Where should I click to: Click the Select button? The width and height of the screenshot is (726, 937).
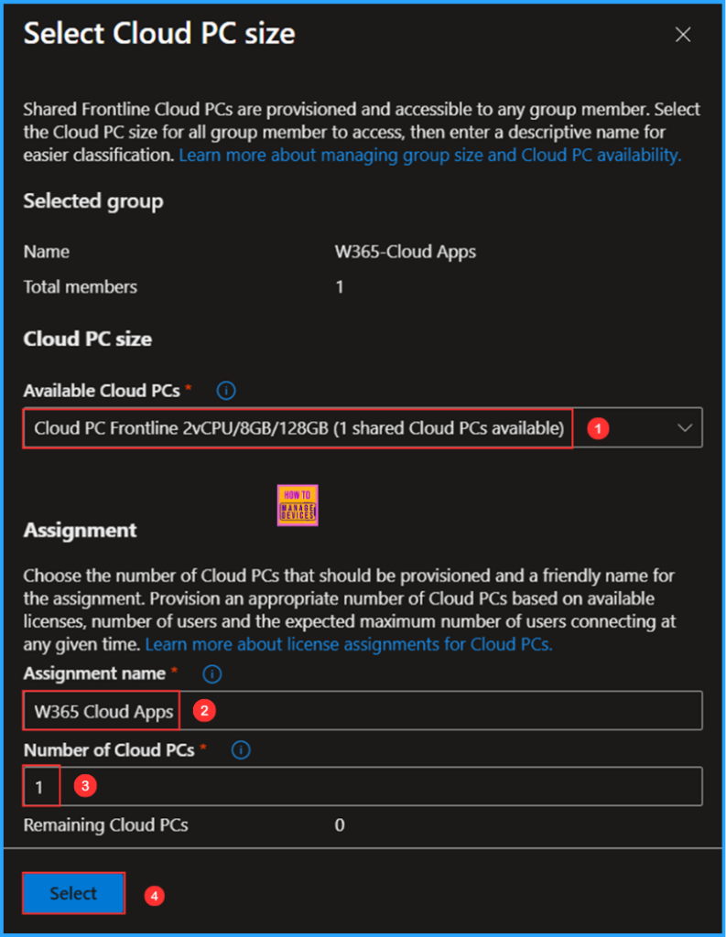click(x=72, y=893)
